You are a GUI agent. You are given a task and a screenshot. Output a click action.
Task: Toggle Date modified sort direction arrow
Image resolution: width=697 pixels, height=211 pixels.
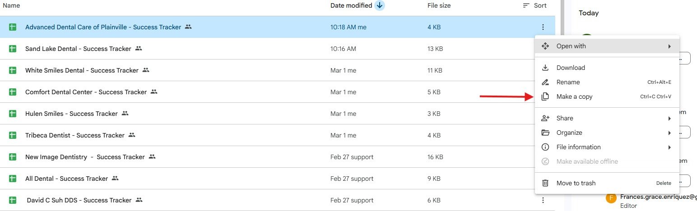(380, 5)
